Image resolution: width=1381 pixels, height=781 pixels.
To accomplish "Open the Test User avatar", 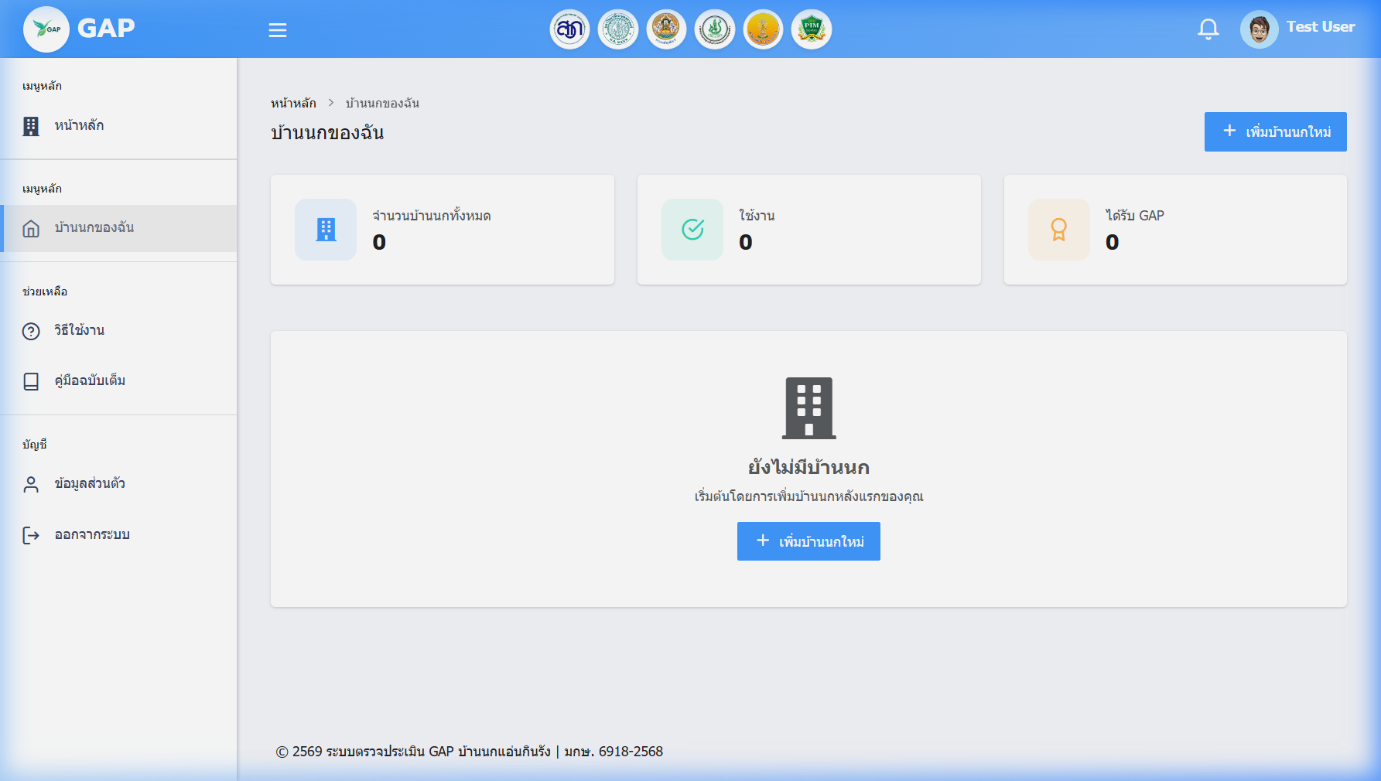I will pyautogui.click(x=1259, y=29).
